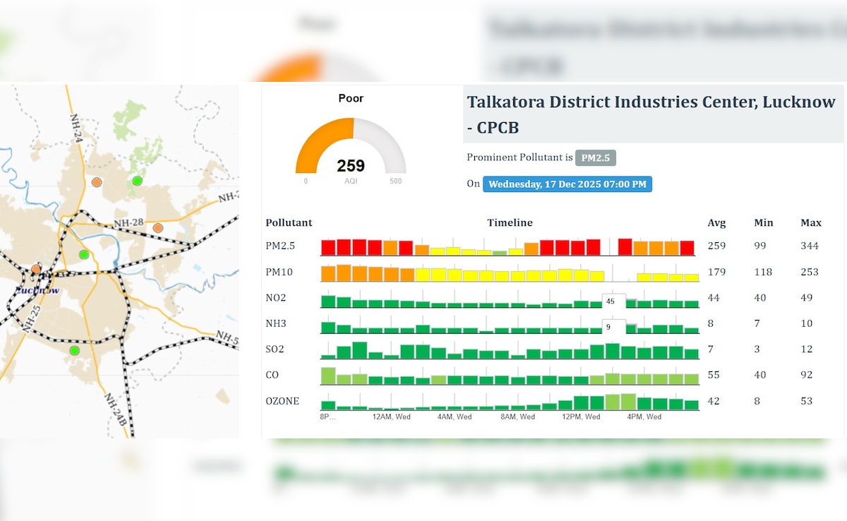The height and width of the screenshot is (521, 847).
Task: Click the orange marker below the NH-28 label
Action: coord(158,228)
